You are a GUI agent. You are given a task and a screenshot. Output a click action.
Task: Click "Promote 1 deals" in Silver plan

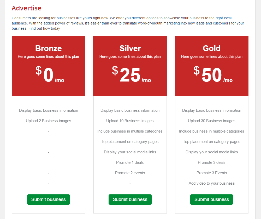(130, 162)
